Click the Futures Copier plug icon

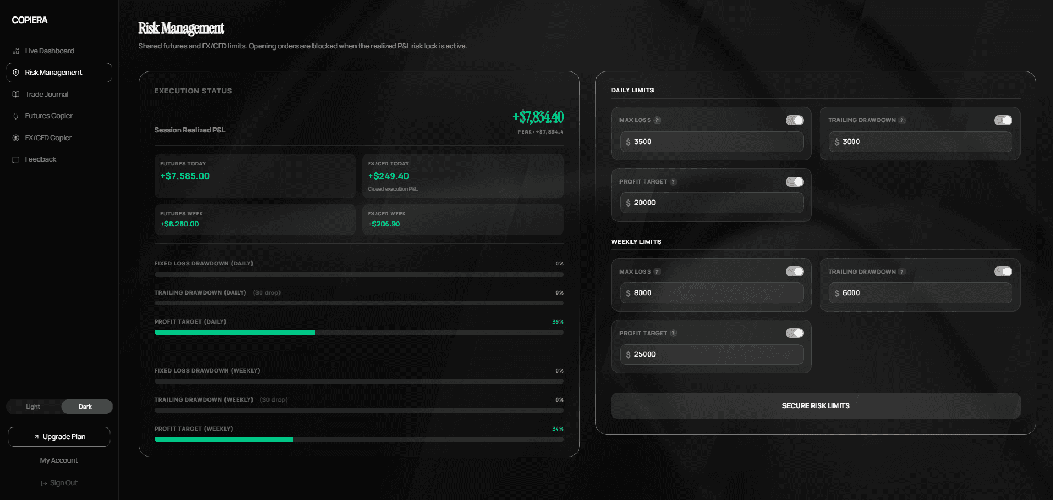coord(16,116)
